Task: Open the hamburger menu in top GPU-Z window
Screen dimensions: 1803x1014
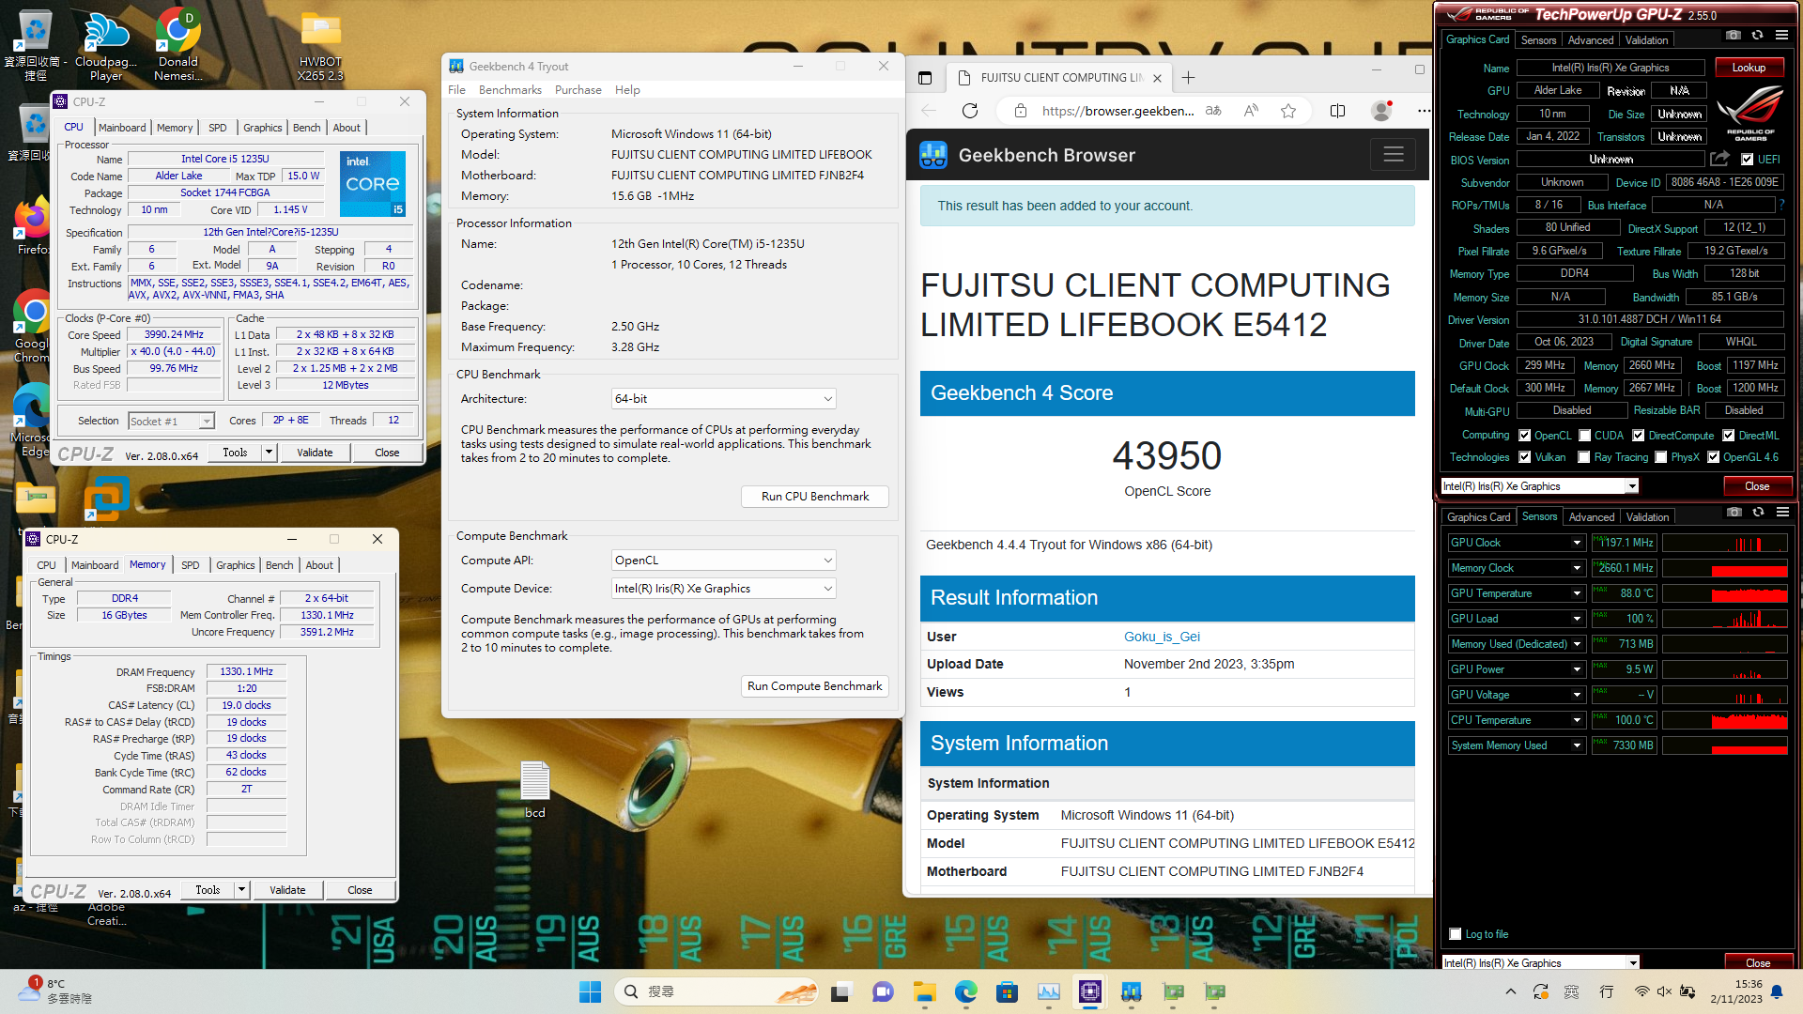Action: point(1781,36)
